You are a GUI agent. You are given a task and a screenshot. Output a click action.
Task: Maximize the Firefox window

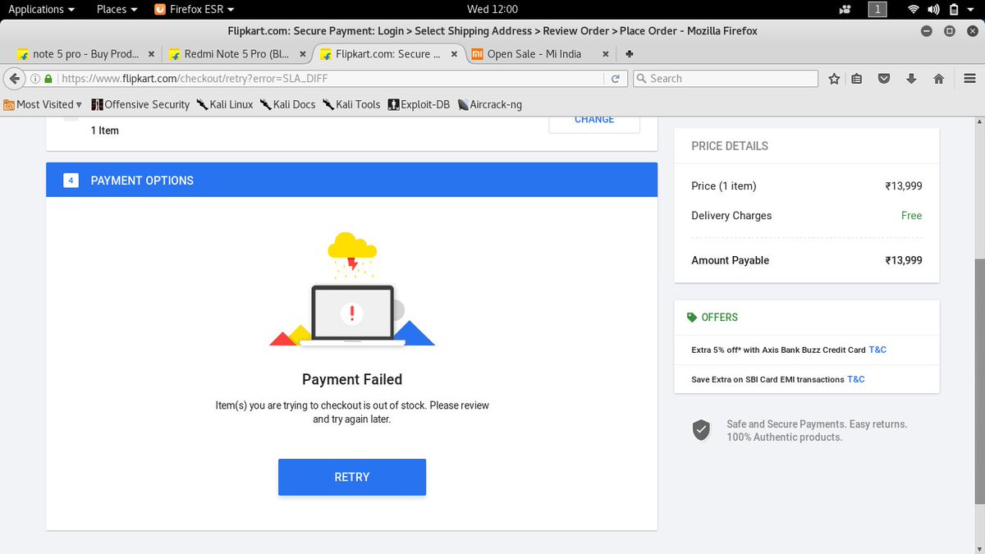pos(949,31)
